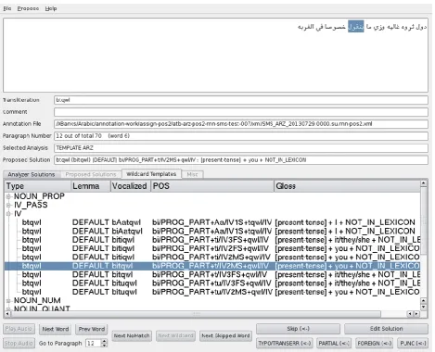Viewport: 435px width, 352px height.
Task: Go to Prev Word
Action: (92, 329)
